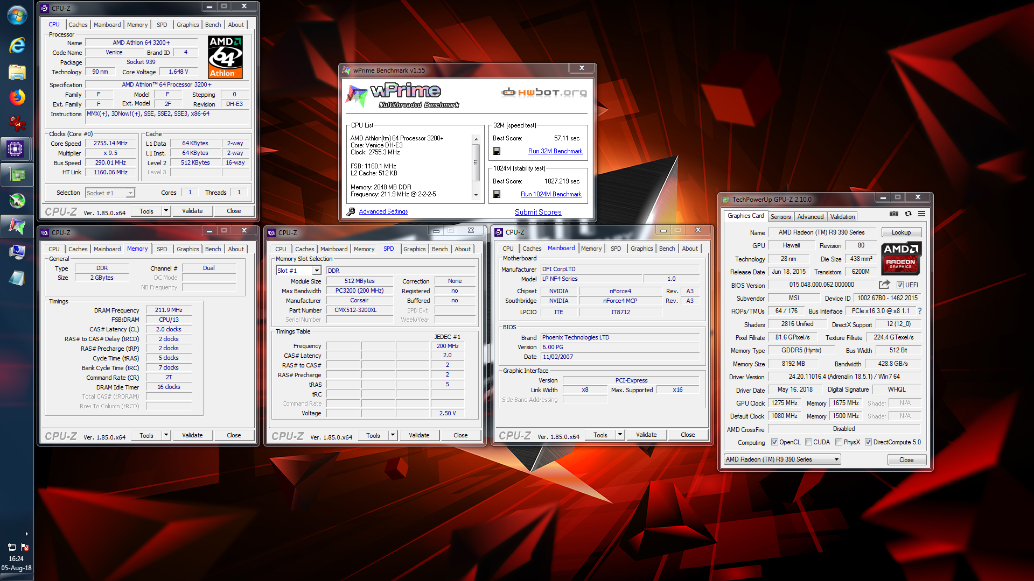Select the wPrime taskbar icon
The height and width of the screenshot is (581, 1034).
coord(17,226)
